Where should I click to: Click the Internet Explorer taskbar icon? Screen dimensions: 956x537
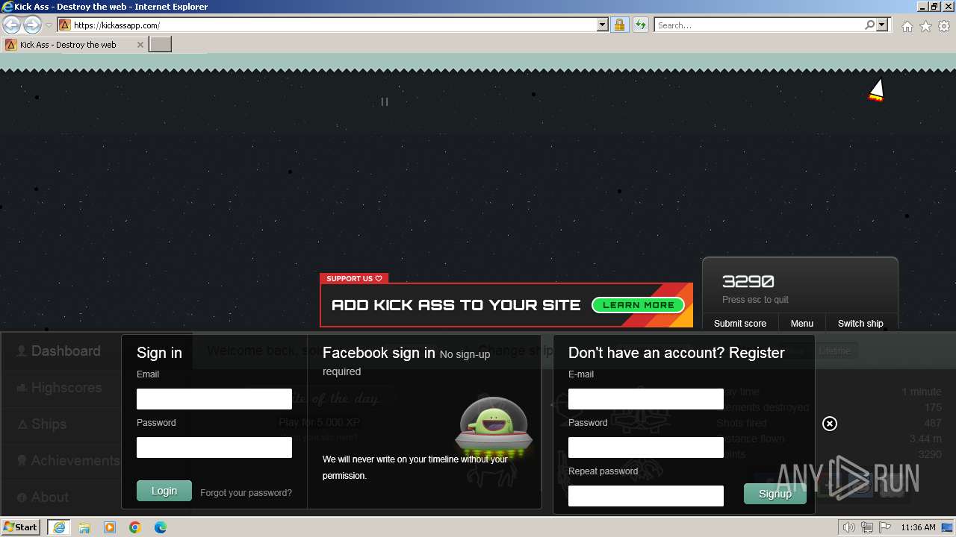pyautogui.click(x=59, y=527)
